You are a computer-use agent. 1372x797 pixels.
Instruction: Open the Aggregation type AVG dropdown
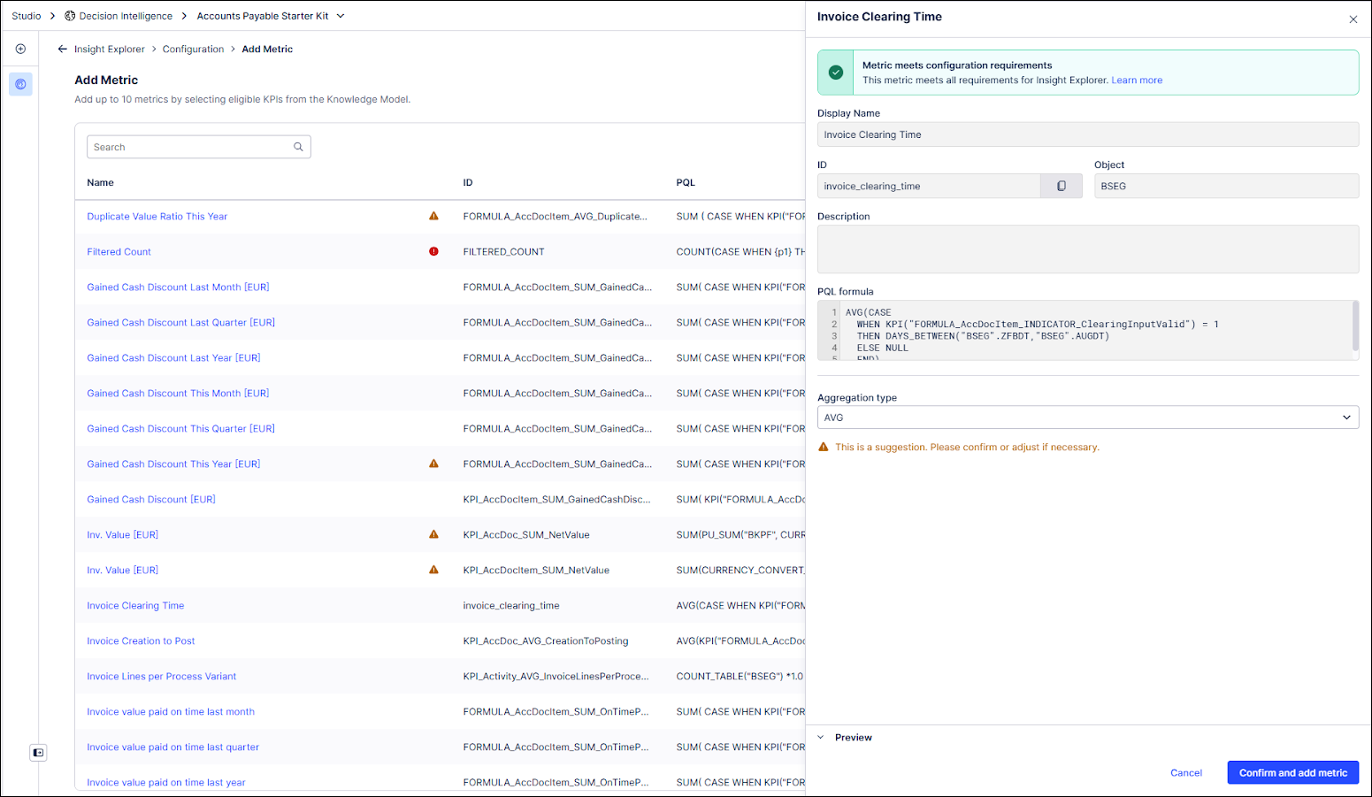(x=1088, y=418)
